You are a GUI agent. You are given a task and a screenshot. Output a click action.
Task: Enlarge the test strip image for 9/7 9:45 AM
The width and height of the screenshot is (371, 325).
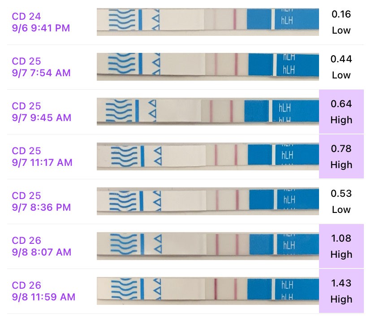click(207, 112)
